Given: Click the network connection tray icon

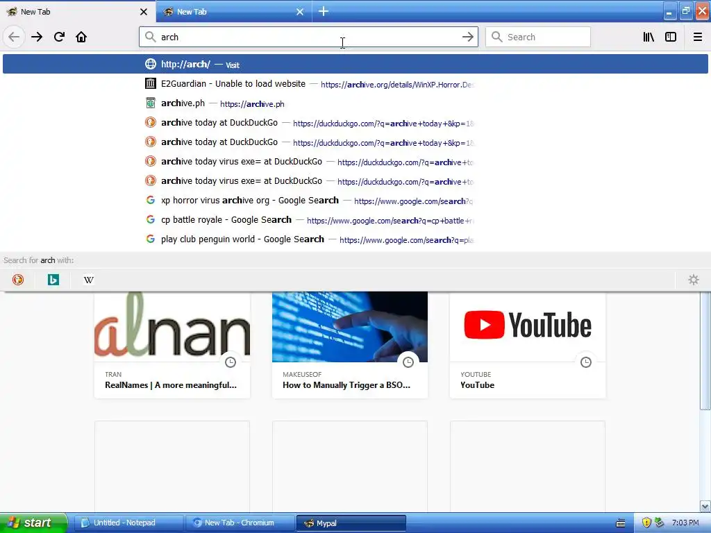Looking at the screenshot, I should [660, 523].
